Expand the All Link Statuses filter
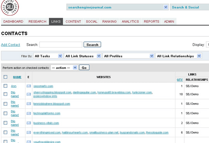This screenshot has width=209, height=143. [83, 56]
